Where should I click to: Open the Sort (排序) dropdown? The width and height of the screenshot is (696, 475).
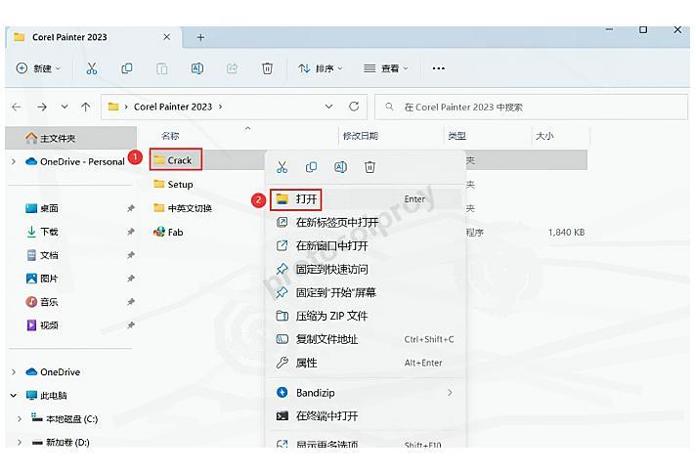click(x=321, y=68)
